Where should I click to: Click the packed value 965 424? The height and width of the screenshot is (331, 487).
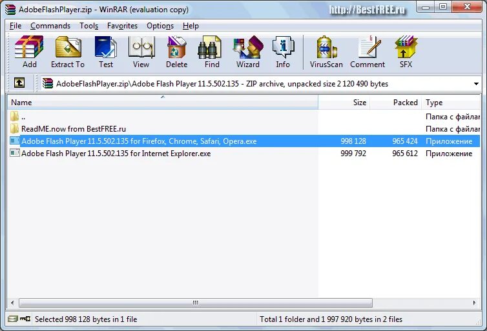[x=405, y=141]
